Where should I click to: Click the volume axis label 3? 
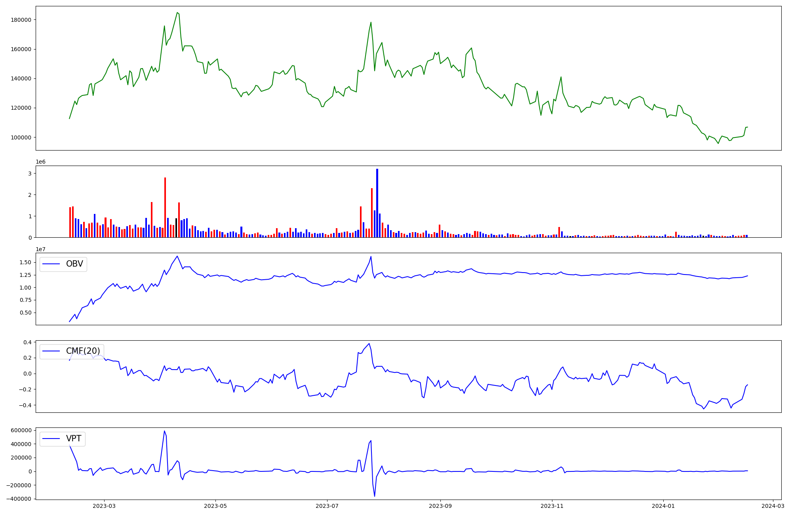(x=30, y=174)
